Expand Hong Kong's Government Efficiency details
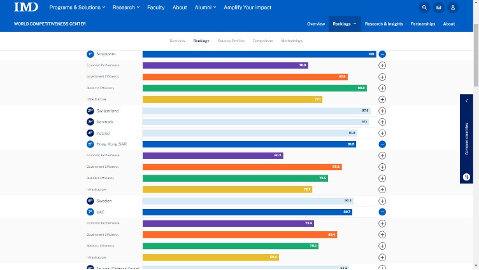 (382, 167)
